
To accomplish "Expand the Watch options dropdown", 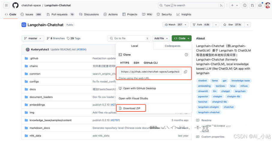I will pyautogui.click(x=185, y=25).
